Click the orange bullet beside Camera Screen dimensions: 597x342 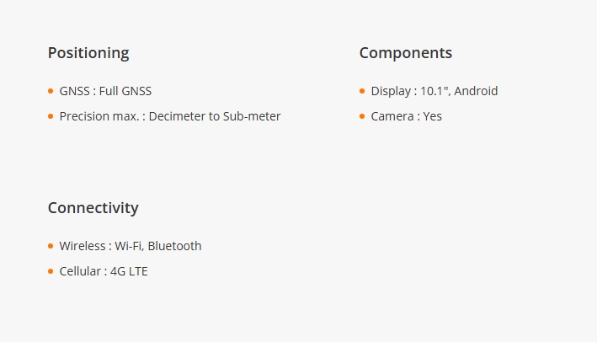point(362,116)
